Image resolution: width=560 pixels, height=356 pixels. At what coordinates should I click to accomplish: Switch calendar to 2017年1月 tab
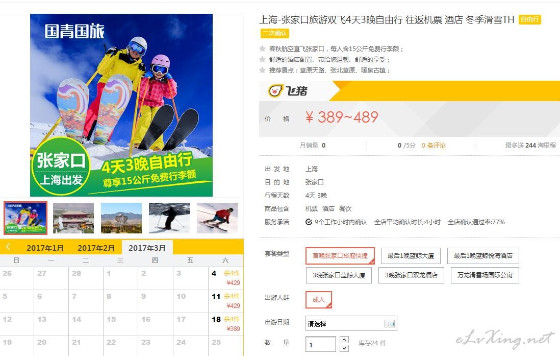[x=45, y=248]
